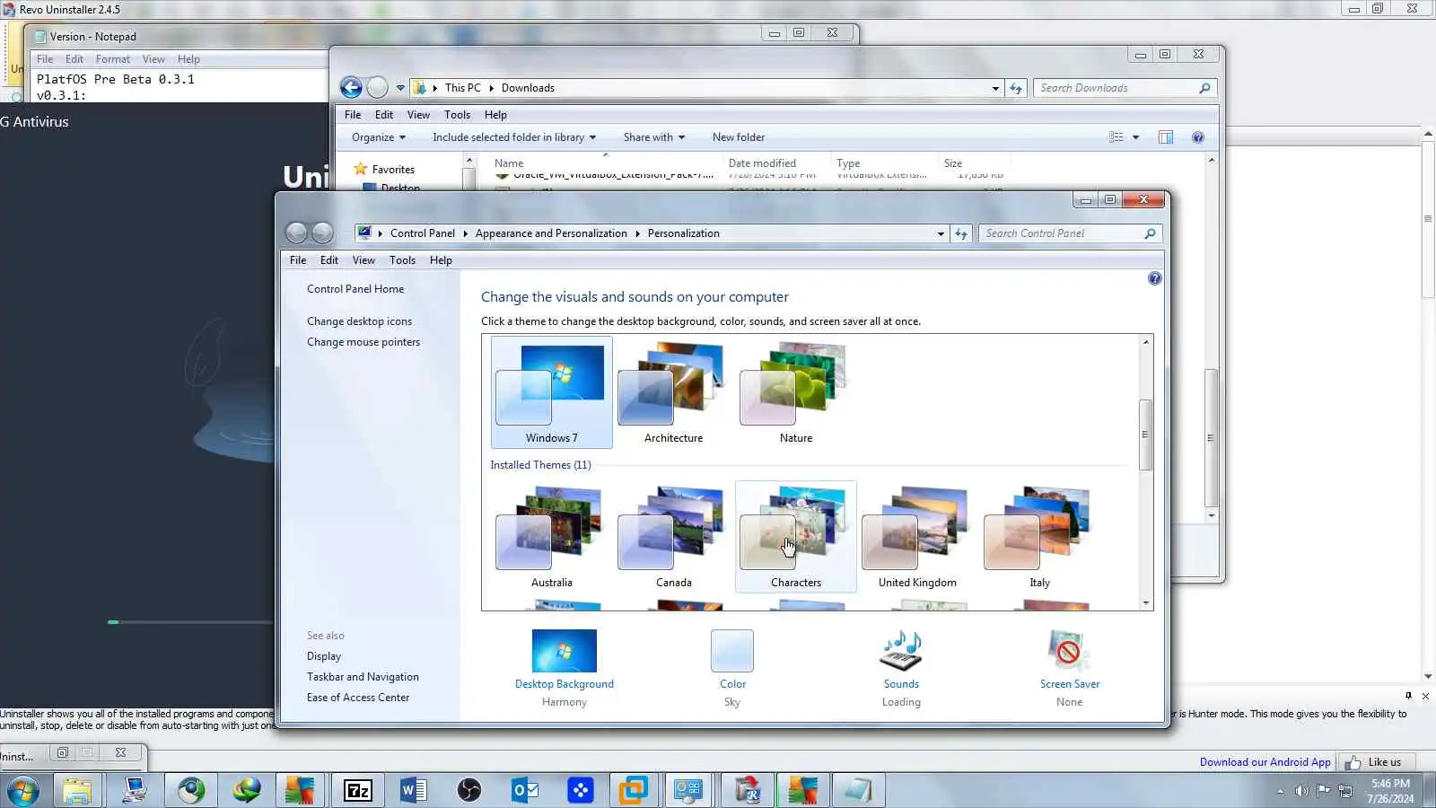Open Internet Download Manager taskbar icon
The image size is (1436, 808).
pos(246,790)
